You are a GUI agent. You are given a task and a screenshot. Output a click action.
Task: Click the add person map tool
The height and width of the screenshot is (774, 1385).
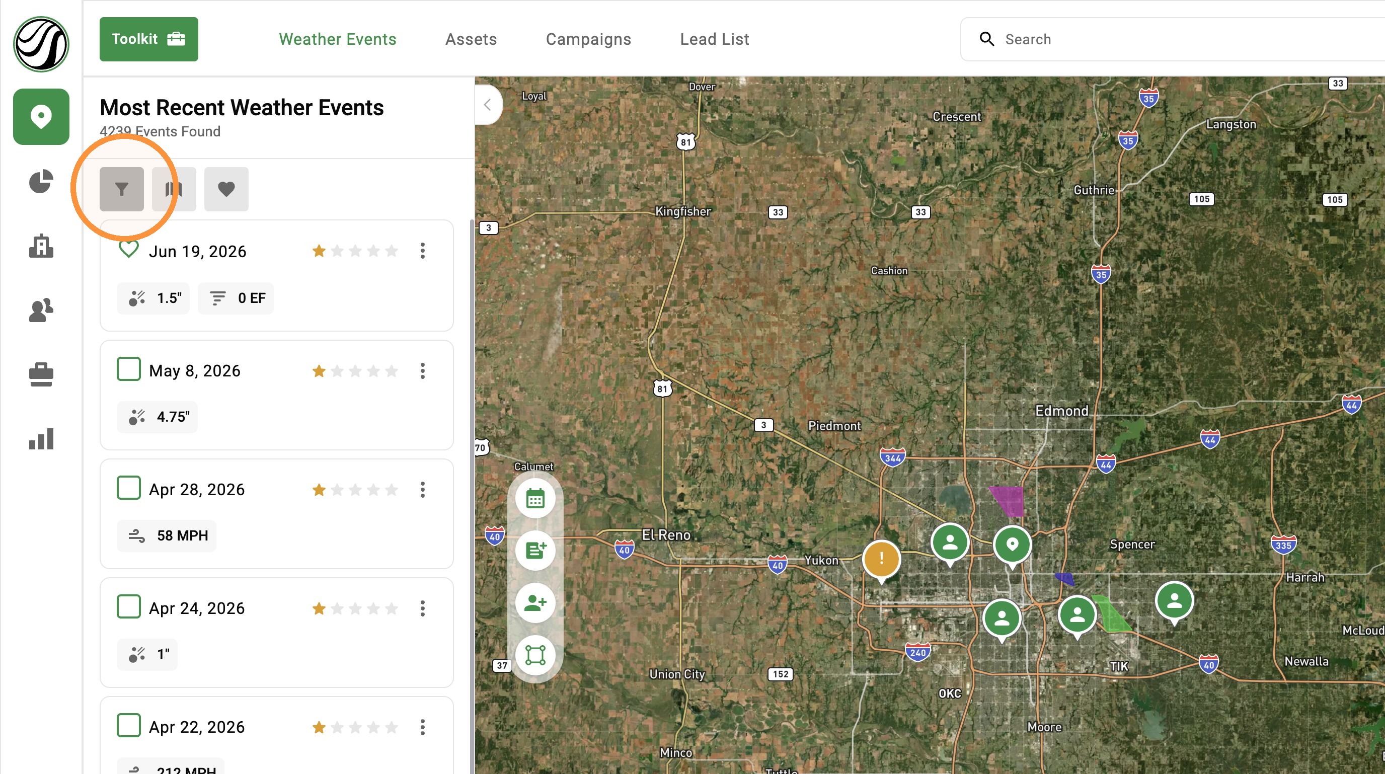535,602
